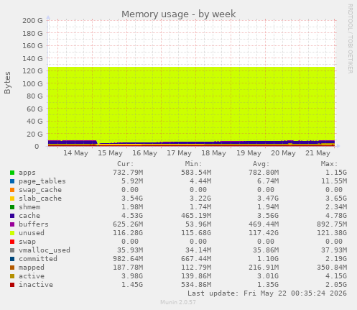This screenshot has width=357, height=310.
Task: Click the indigo cache legend swatch
Action: (x=12, y=216)
